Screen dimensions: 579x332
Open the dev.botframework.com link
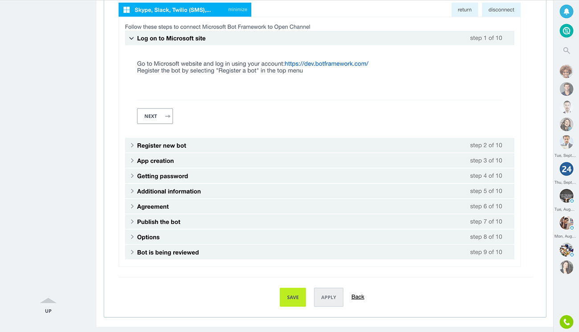click(x=326, y=64)
